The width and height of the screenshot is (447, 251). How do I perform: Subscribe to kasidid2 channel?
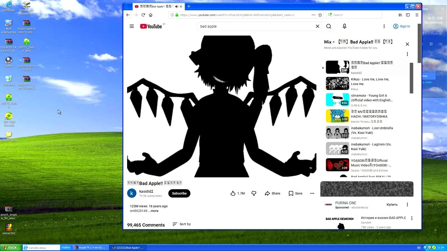click(179, 193)
